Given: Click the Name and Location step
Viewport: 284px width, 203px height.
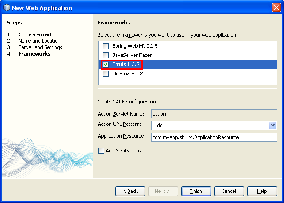Looking at the screenshot, I should (x=39, y=41).
